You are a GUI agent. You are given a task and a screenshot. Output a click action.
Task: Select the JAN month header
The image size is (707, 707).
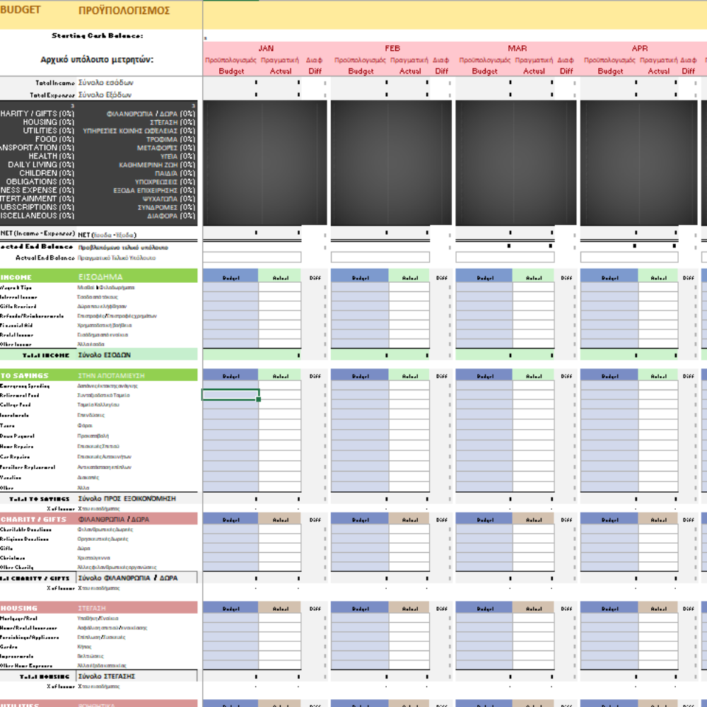pyautogui.click(x=266, y=48)
